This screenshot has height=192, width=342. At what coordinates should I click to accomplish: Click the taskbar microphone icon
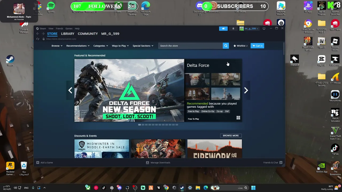click(x=33, y=188)
